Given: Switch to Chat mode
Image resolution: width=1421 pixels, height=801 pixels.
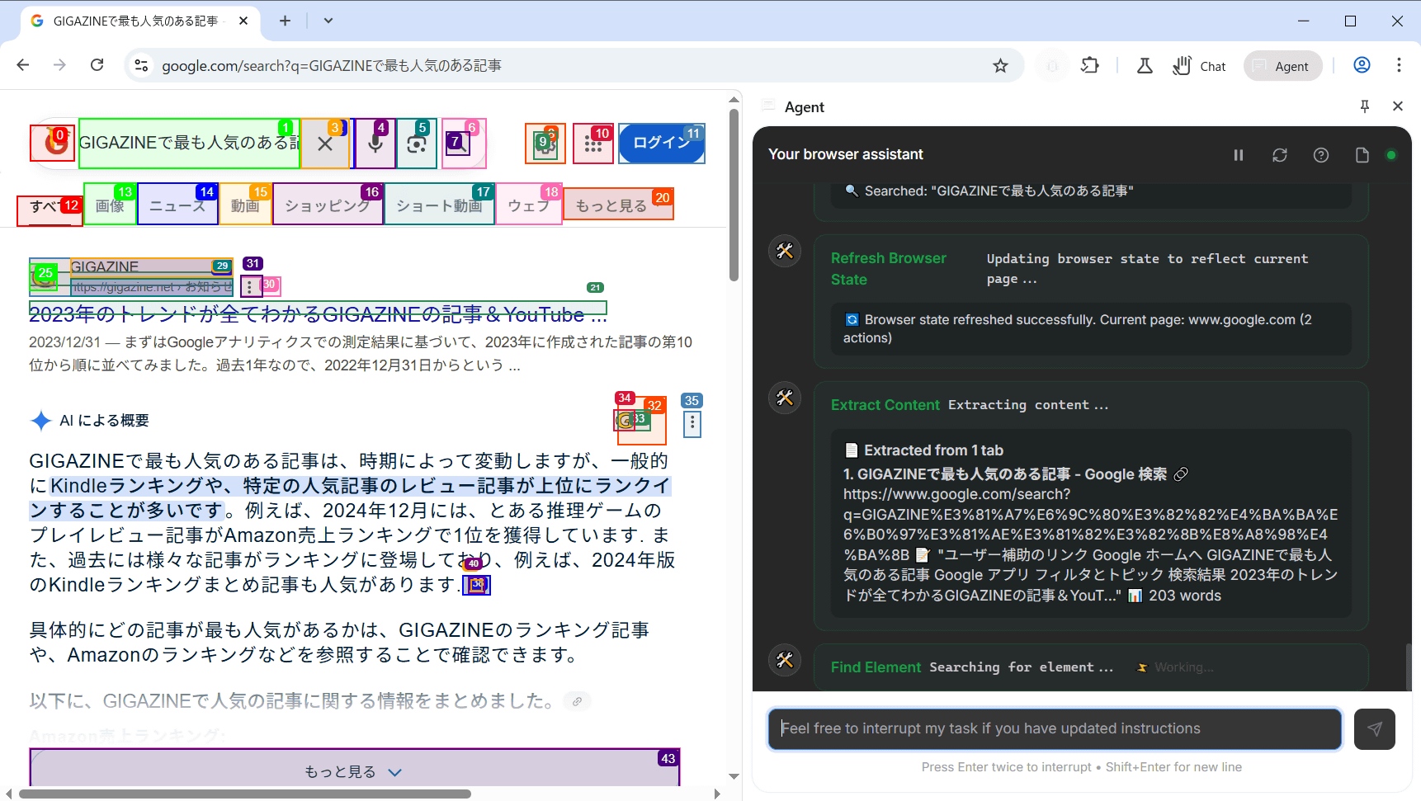Looking at the screenshot, I should (1199, 66).
